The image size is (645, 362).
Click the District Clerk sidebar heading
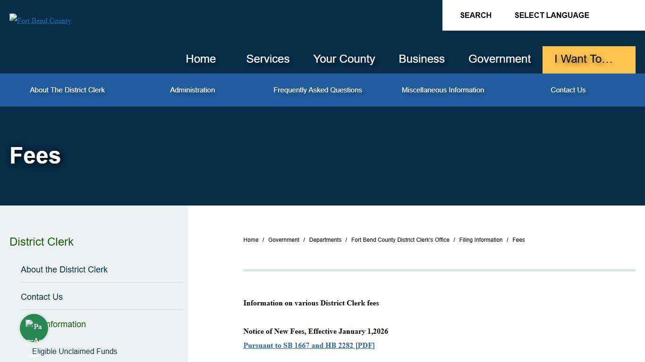pos(41,241)
